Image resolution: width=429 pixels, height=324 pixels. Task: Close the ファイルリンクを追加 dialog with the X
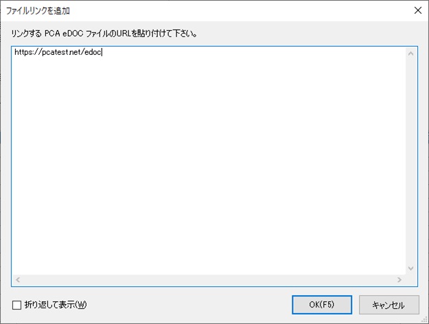click(x=417, y=11)
